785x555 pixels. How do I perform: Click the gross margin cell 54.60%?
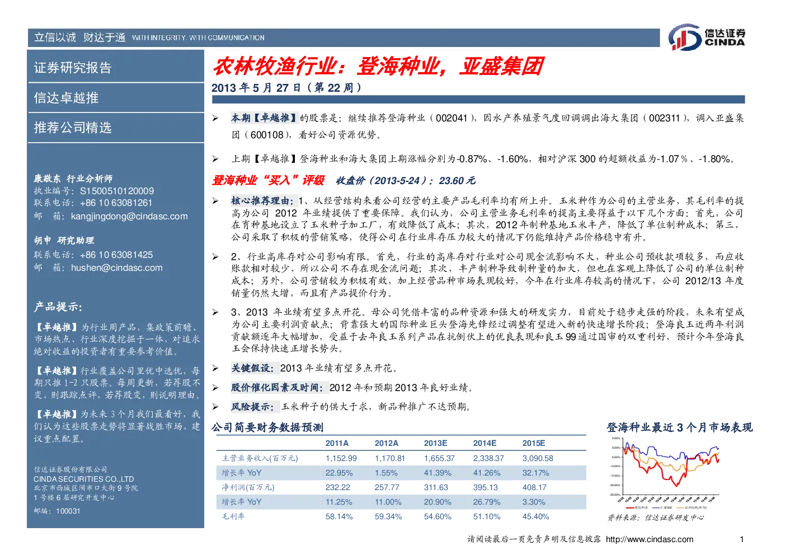click(438, 516)
